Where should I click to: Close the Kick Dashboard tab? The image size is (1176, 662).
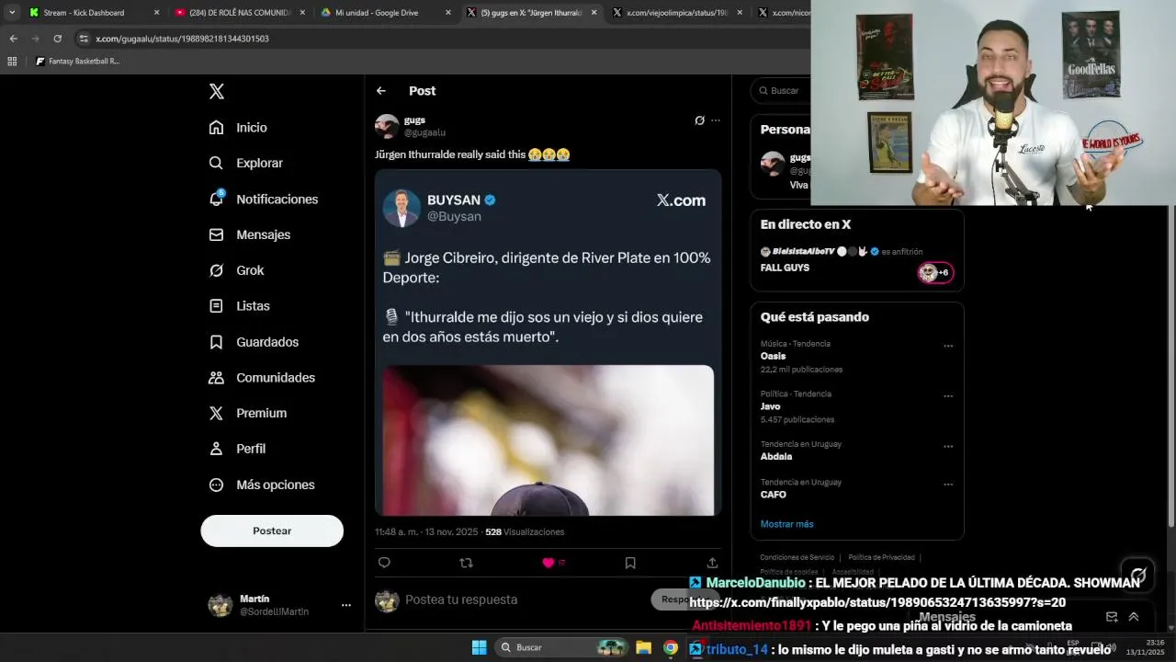click(156, 13)
